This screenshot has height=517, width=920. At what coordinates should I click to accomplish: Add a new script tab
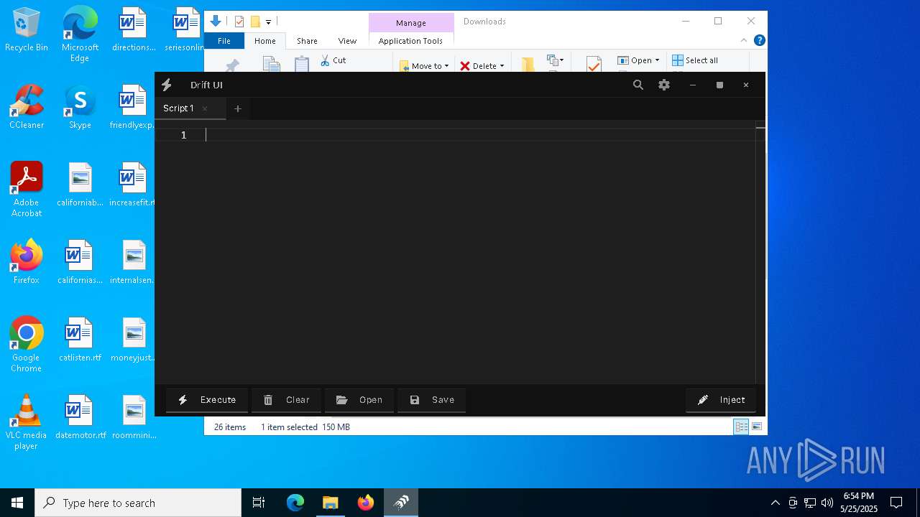(238, 108)
